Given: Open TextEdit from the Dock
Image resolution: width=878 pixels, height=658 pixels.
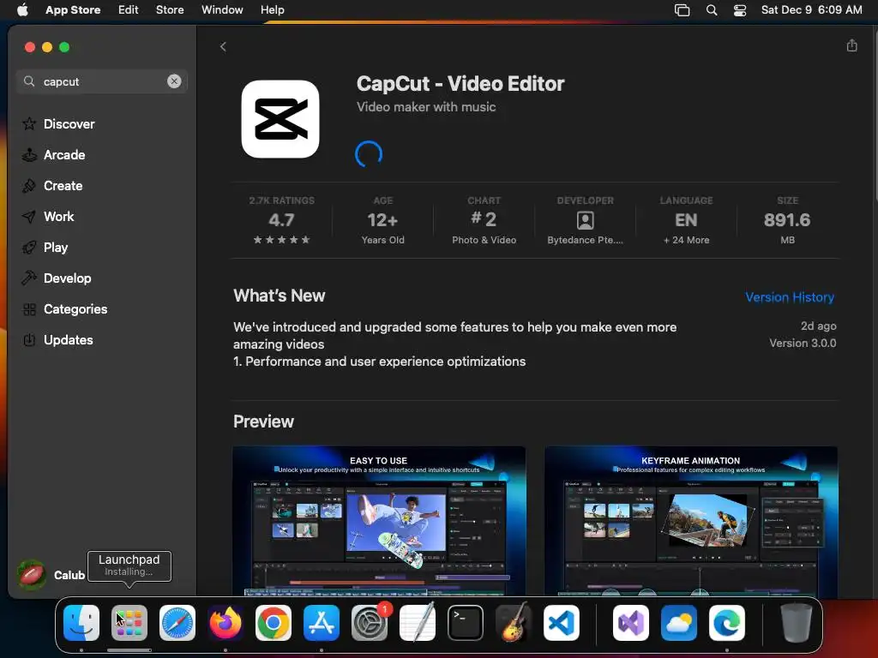Looking at the screenshot, I should tap(418, 623).
